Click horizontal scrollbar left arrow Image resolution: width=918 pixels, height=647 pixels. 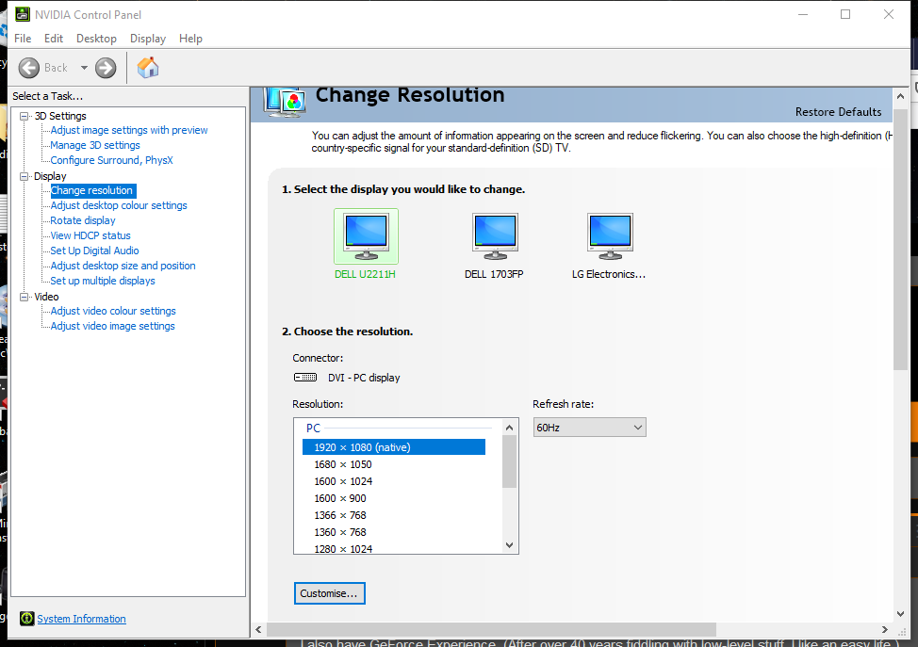[259, 629]
